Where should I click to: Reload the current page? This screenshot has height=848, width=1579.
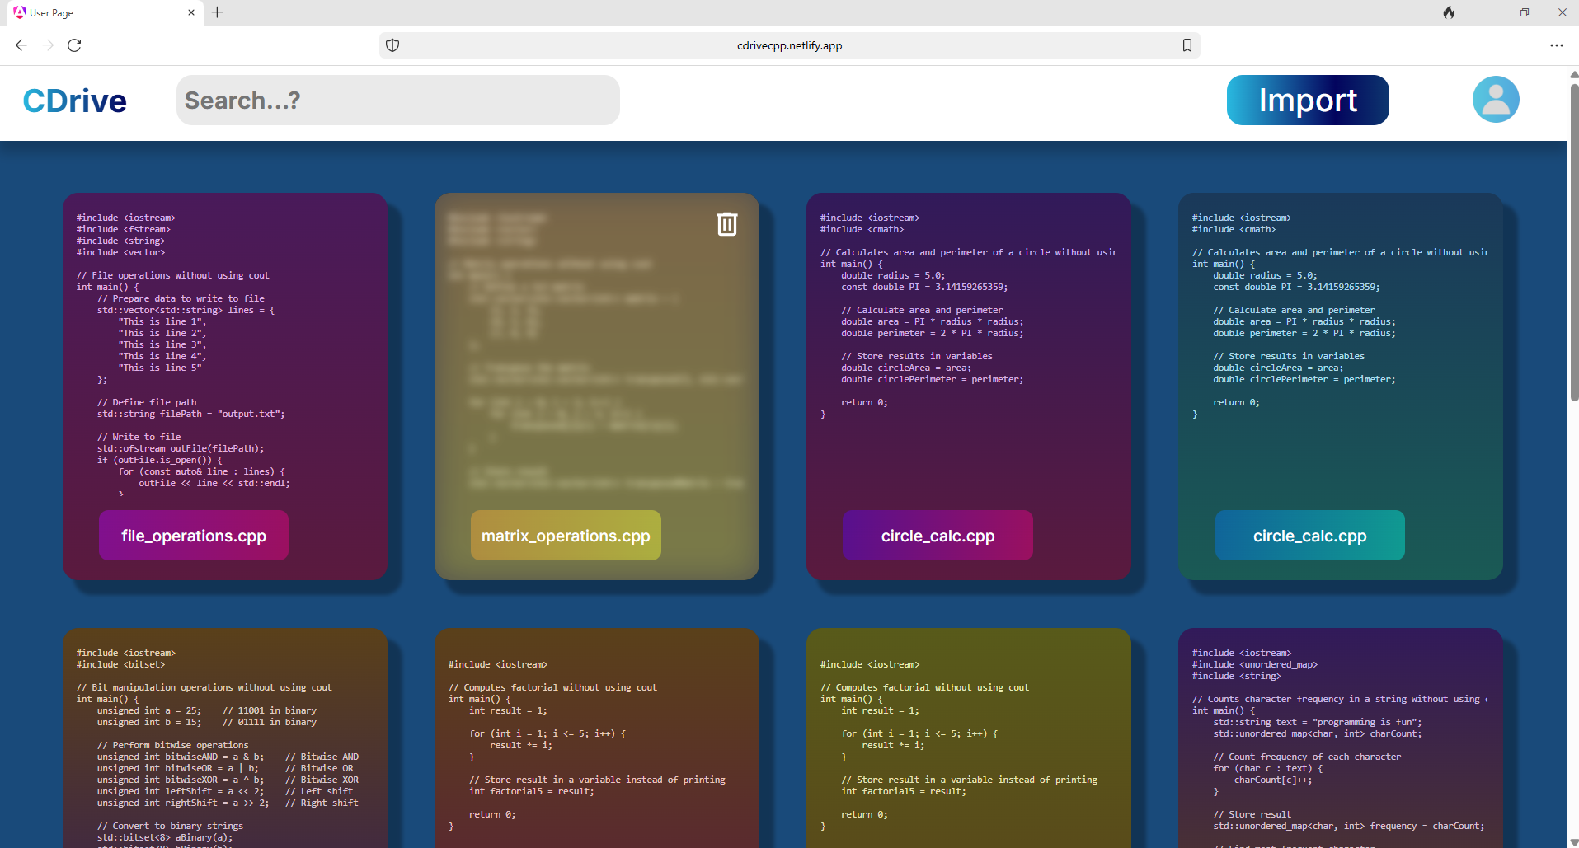74,45
